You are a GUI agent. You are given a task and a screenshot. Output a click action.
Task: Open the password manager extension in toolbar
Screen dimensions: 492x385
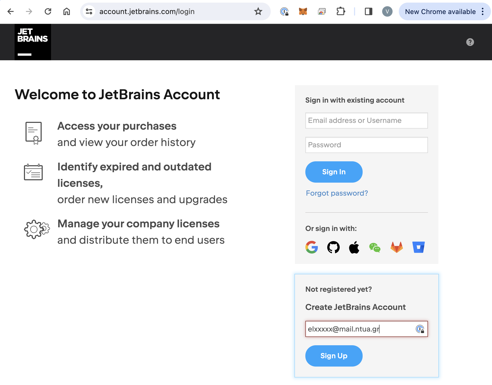tap(284, 11)
